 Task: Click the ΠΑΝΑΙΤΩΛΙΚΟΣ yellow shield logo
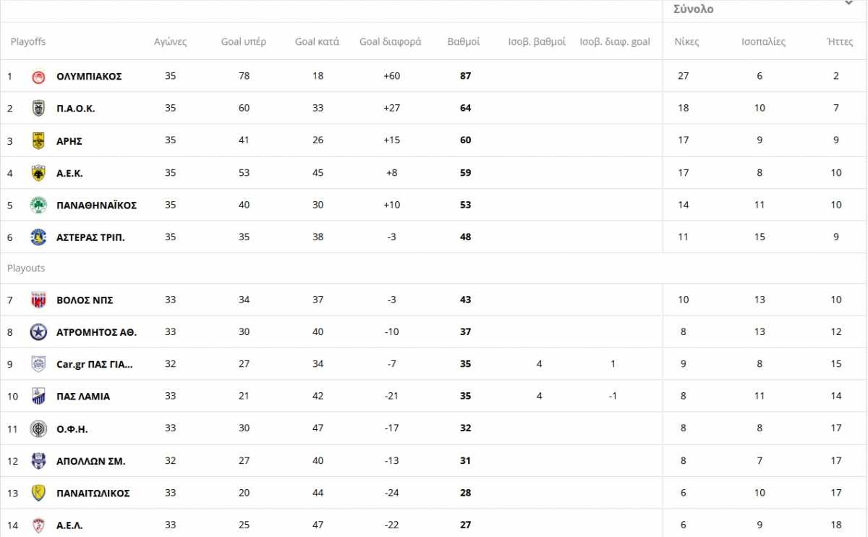coord(38,493)
